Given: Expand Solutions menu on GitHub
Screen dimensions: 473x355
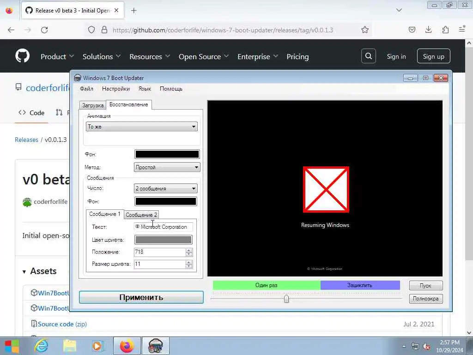Looking at the screenshot, I should (x=101, y=56).
